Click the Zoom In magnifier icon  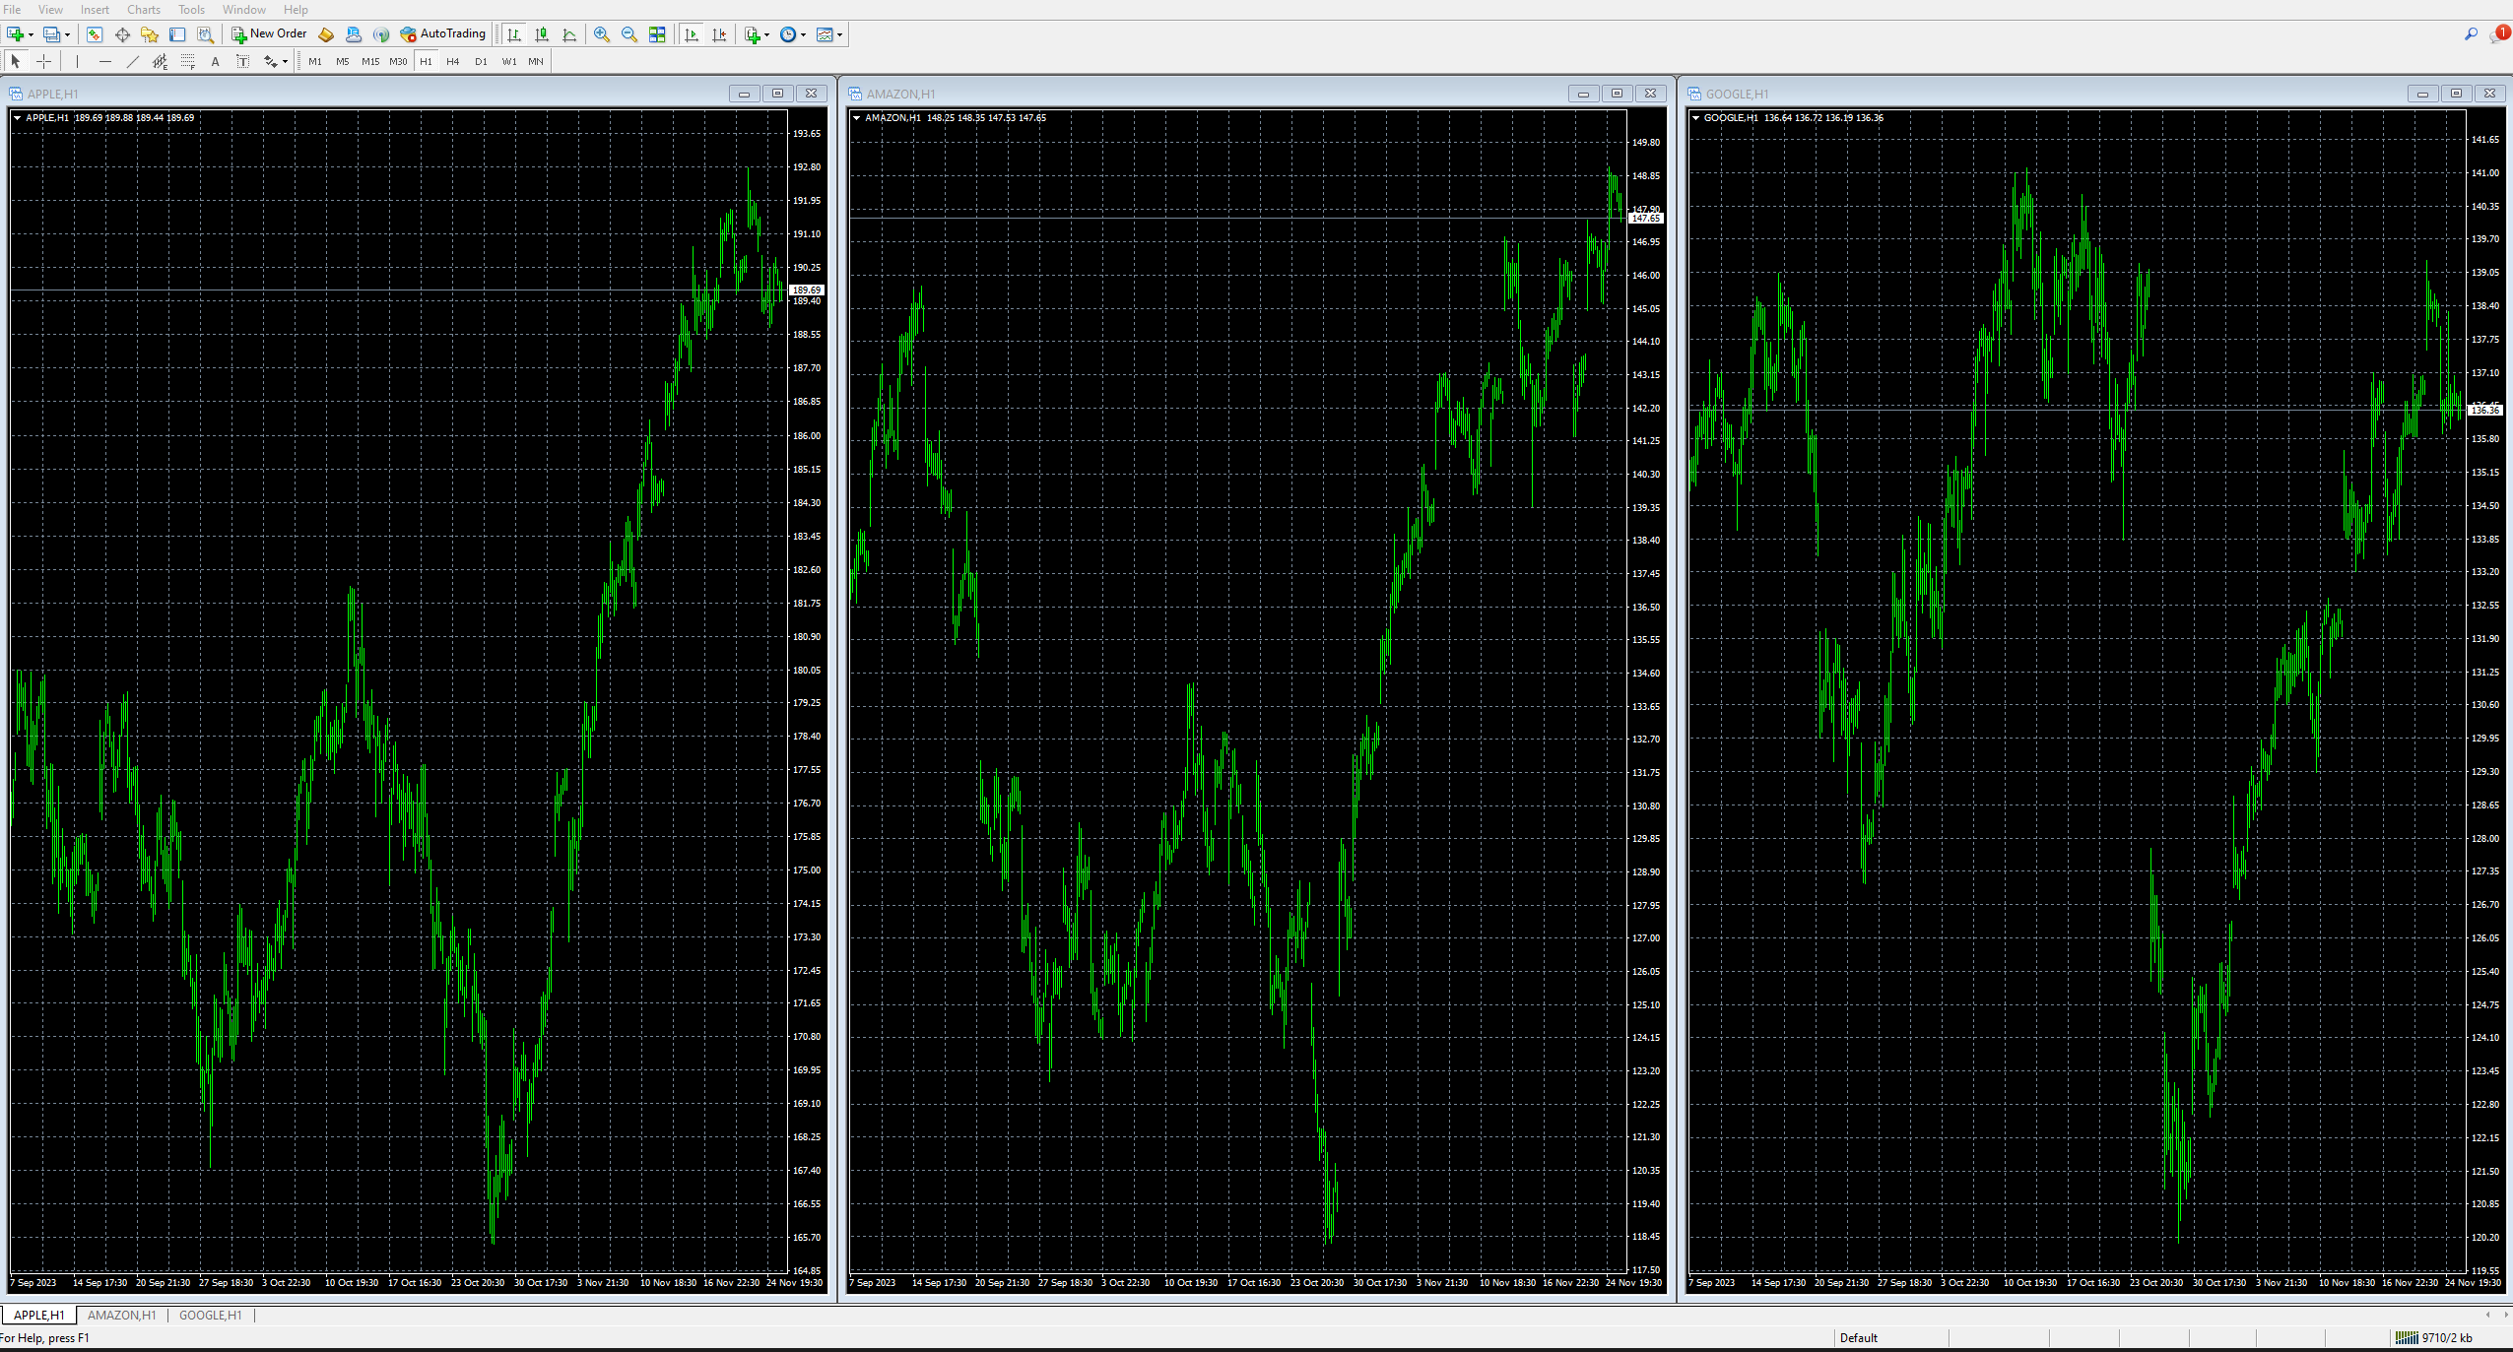[x=601, y=34]
